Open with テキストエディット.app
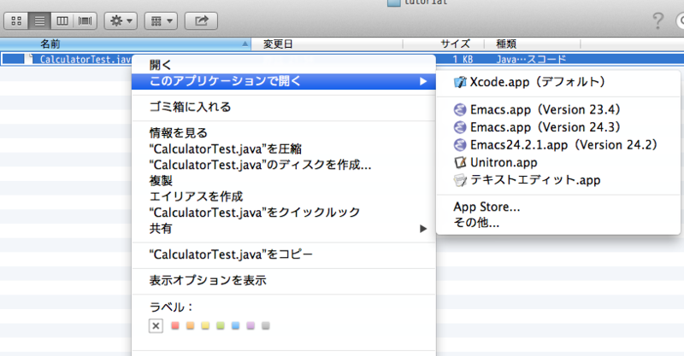Viewport: 684px width, 356px height. tap(558, 180)
